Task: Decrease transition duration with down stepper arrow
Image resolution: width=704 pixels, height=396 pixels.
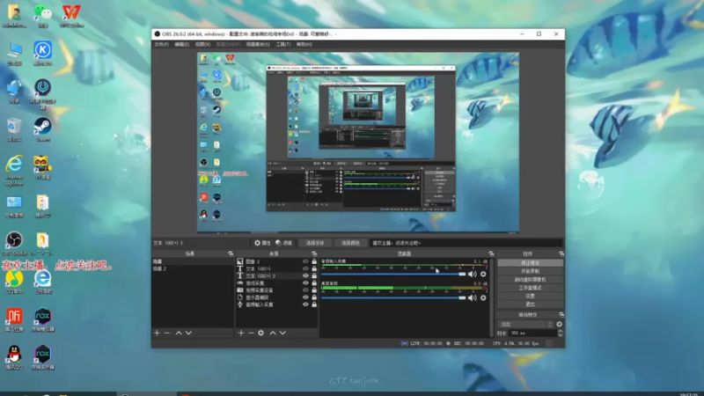Action: tap(560, 335)
